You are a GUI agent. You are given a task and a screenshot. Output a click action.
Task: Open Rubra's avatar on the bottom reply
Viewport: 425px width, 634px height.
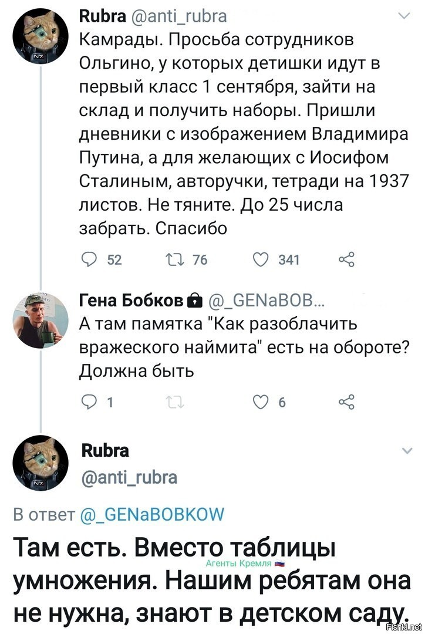point(41,463)
